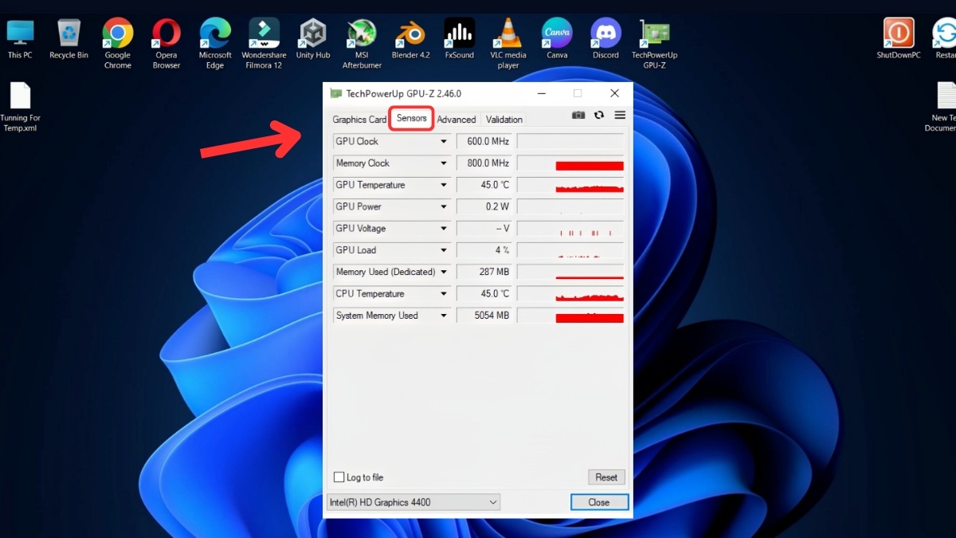Enable the Log to file checkbox

(x=339, y=477)
